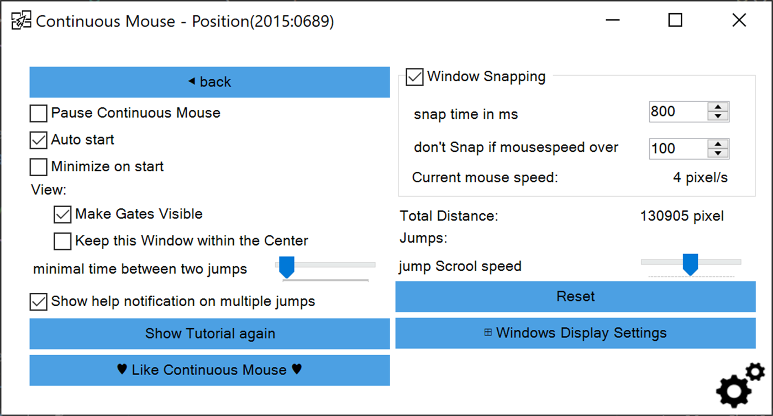This screenshot has height=416, width=773.
Task: Enable Minimize on start
Action: point(38,167)
